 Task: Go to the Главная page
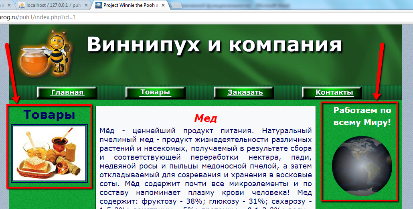(67, 93)
